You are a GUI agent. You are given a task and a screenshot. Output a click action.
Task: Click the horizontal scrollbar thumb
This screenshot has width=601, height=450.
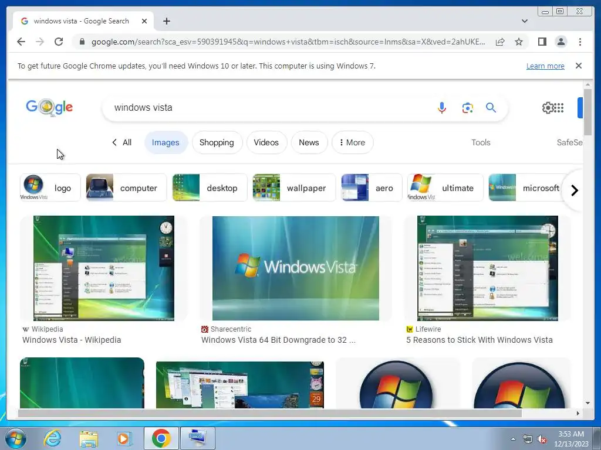click(270, 413)
